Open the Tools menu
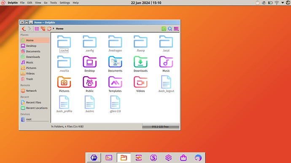 54,3
